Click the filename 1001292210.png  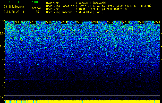(13, 7)
